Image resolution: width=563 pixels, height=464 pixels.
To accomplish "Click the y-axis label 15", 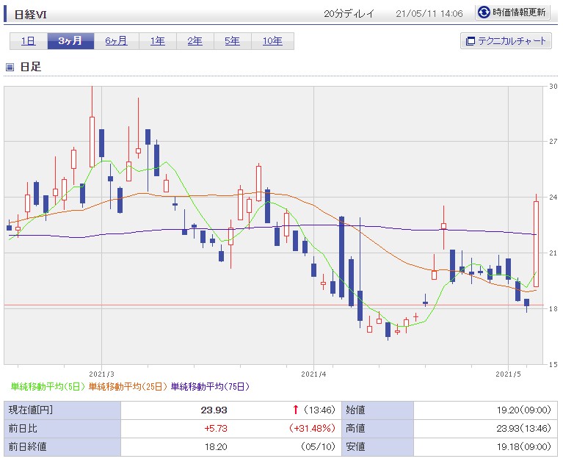I will coord(553,364).
